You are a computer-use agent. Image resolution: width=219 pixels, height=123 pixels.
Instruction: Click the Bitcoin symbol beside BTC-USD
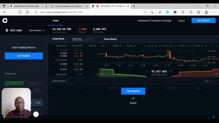(x=7, y=30)
